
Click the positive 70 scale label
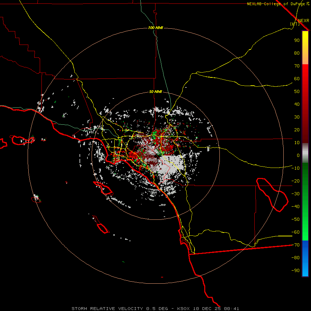pos(297,66)
